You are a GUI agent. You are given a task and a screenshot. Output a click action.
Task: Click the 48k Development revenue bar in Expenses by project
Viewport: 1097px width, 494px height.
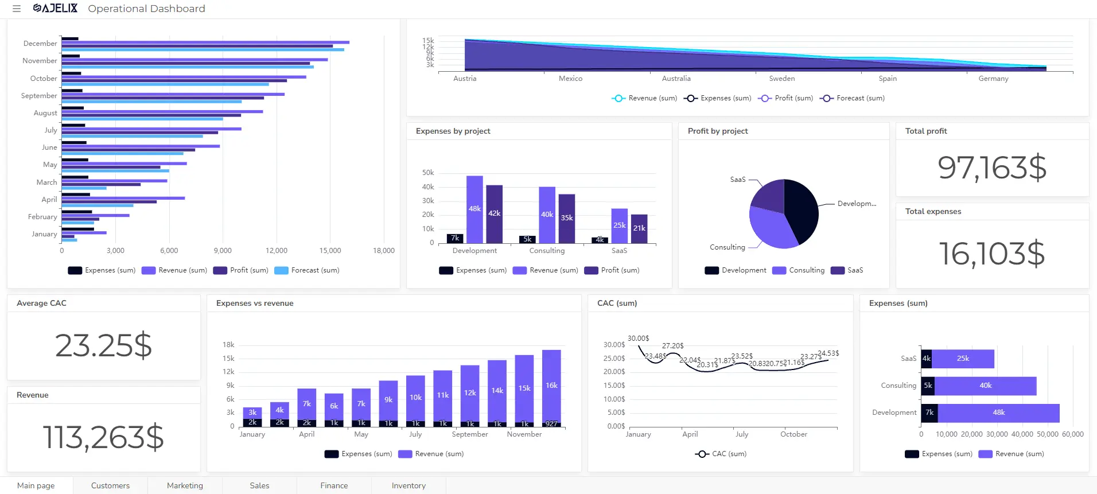(x=474, y=209)
